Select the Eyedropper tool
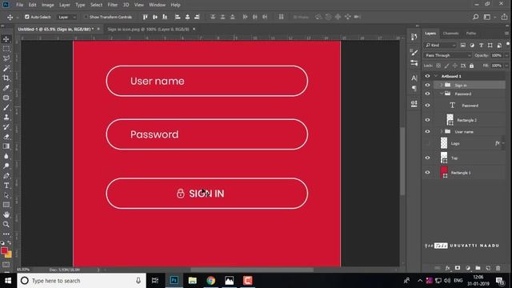512x288 pixels. tap(6, 88)
